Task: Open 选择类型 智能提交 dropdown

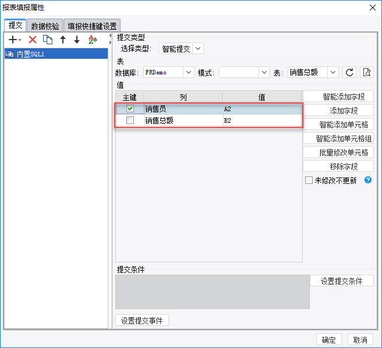Action: point(181,49)
